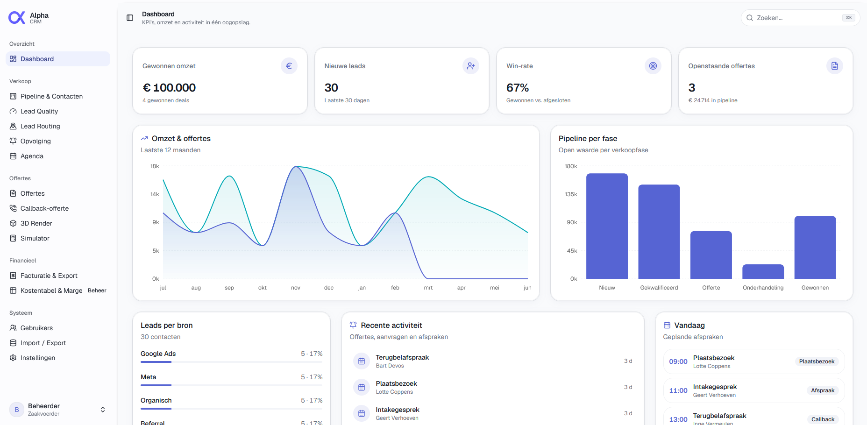Click the Meta leads progress bar

coord(232,385)
